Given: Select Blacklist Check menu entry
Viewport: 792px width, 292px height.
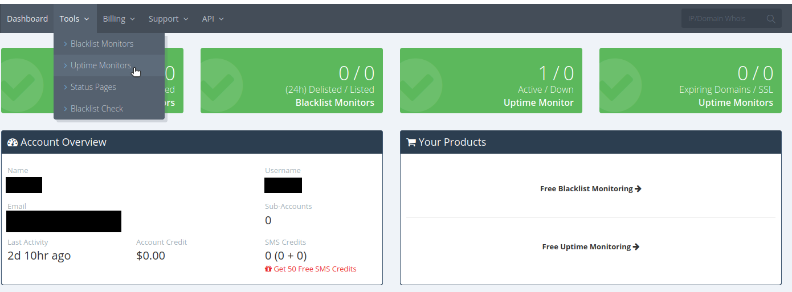Looking at the screenshot, I should pos(109,109).
